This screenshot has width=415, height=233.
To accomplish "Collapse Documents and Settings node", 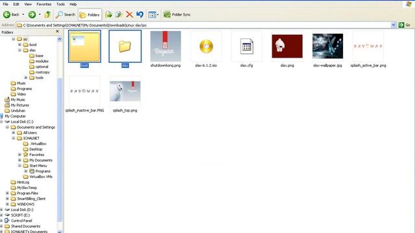I will (x=7, y=127).
